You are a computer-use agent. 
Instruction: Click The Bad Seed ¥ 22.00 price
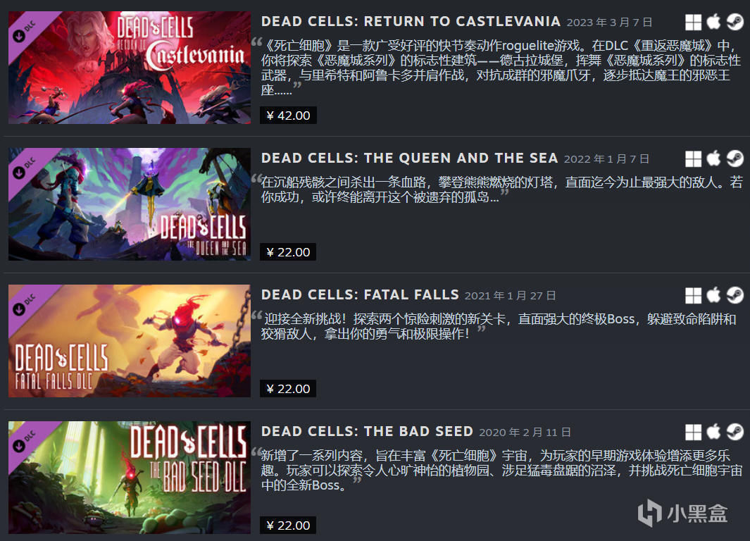coord(288,526)
